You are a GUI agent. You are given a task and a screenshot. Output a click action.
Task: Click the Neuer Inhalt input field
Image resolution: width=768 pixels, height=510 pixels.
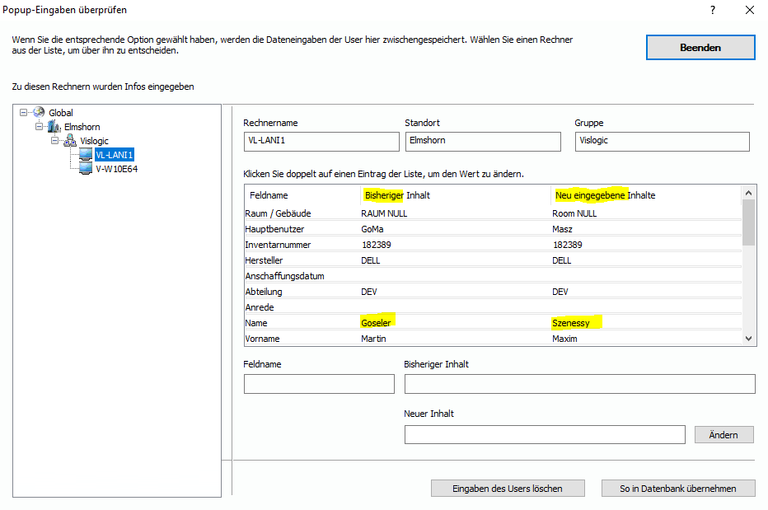coord(545,434)
